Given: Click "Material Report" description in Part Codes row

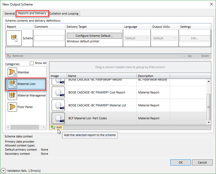Looking at the screenshot, I should pyautogui.click(x=149, y=118).
